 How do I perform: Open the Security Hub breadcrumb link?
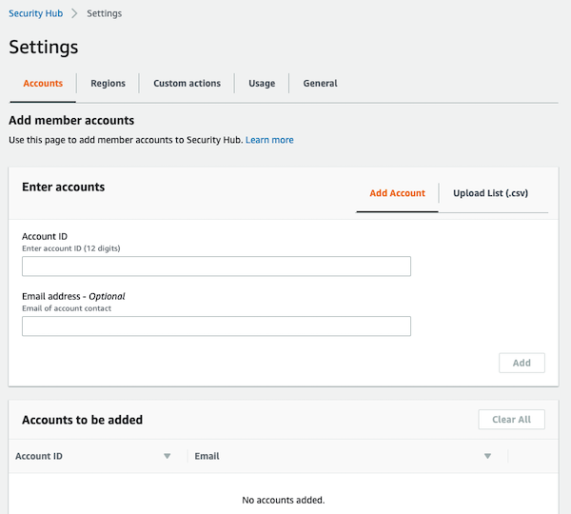coord(36,13)
